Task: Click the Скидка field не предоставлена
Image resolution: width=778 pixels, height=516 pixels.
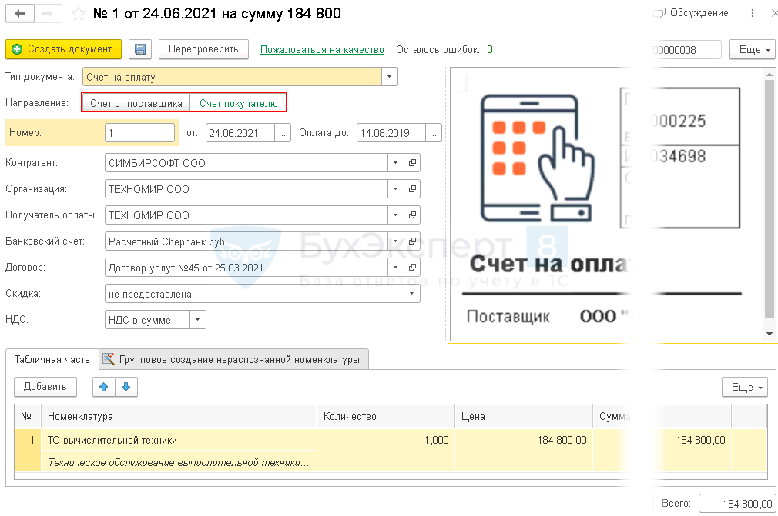Action: (254, 294)
